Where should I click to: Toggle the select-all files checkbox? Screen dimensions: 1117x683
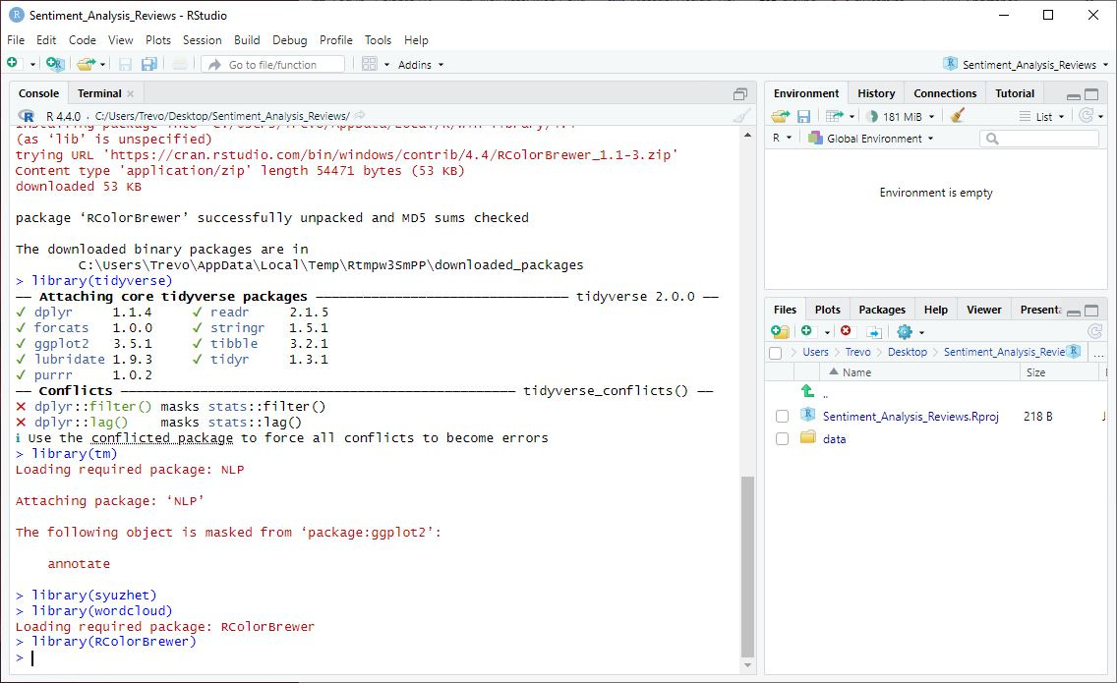pyautogui.click(x=776, y=353)
